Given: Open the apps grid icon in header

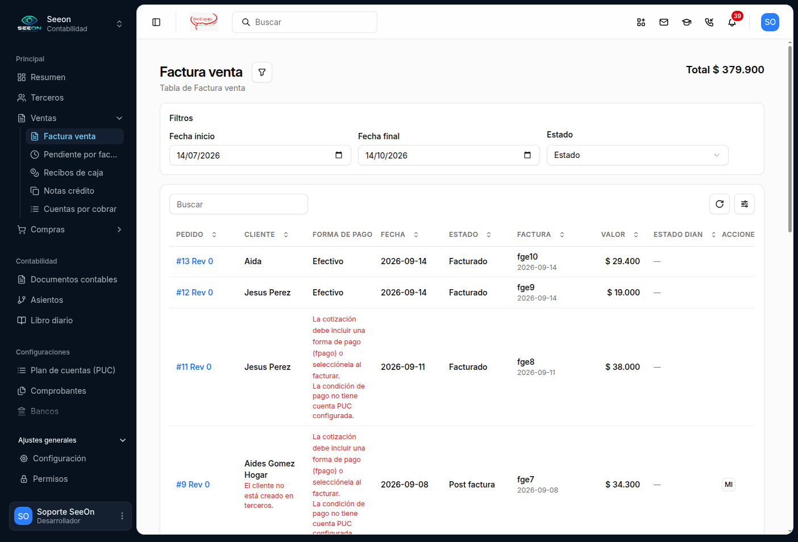Looking at the screenshot, I should [641, 22].
